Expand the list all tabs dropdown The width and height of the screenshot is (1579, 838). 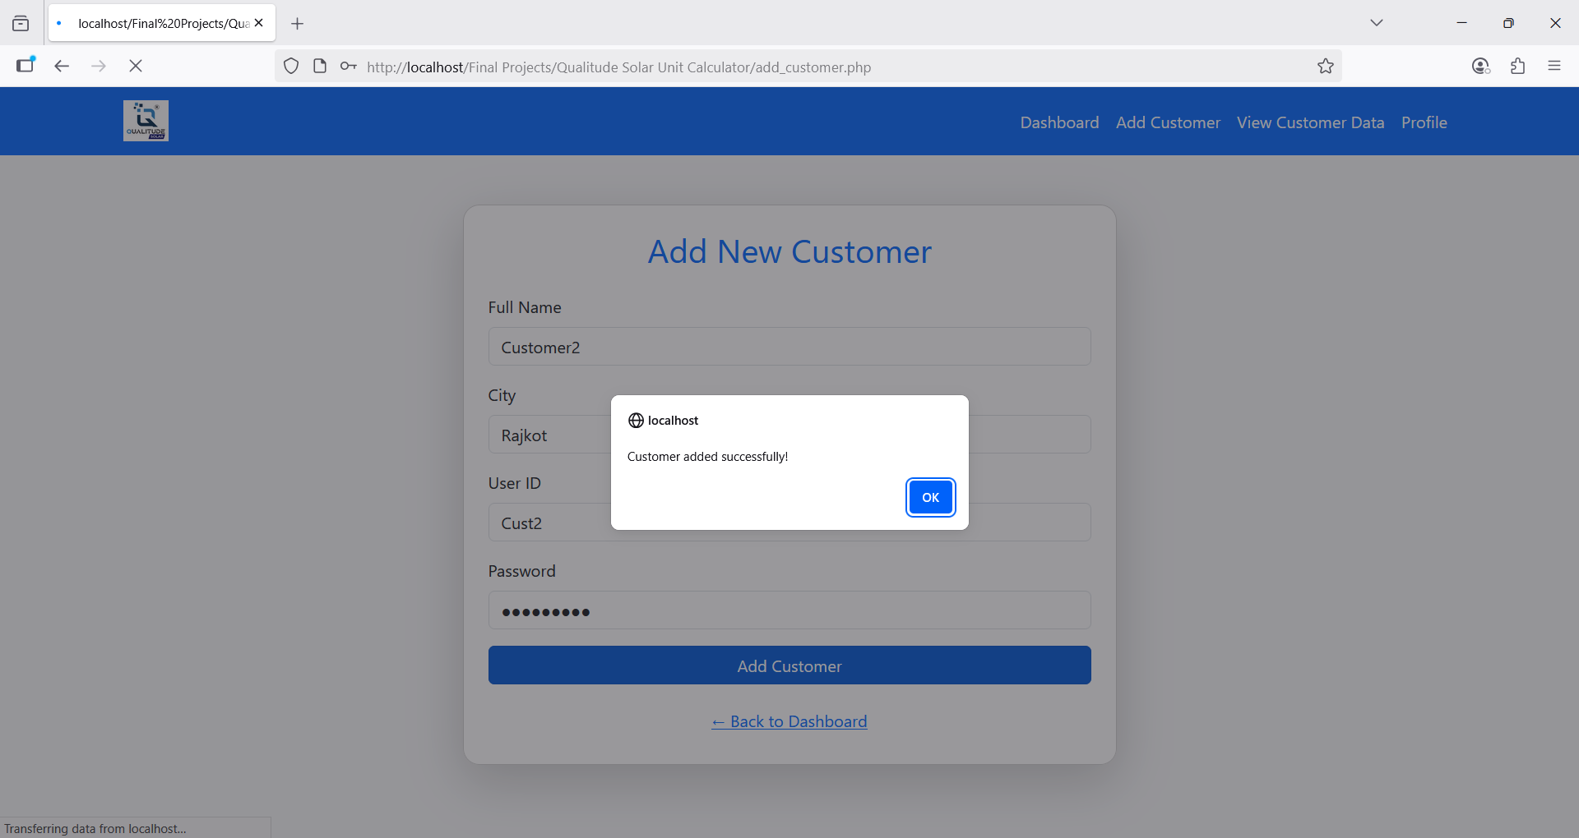point(1376,23)
